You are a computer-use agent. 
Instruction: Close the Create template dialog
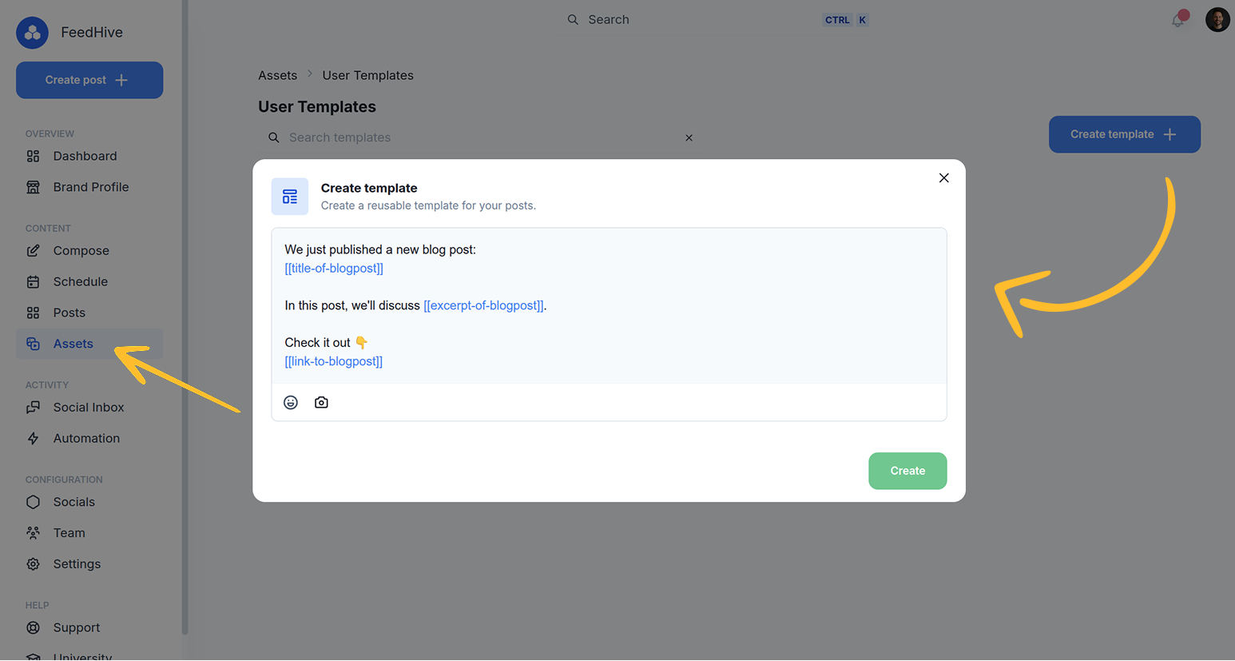[943, 178]
